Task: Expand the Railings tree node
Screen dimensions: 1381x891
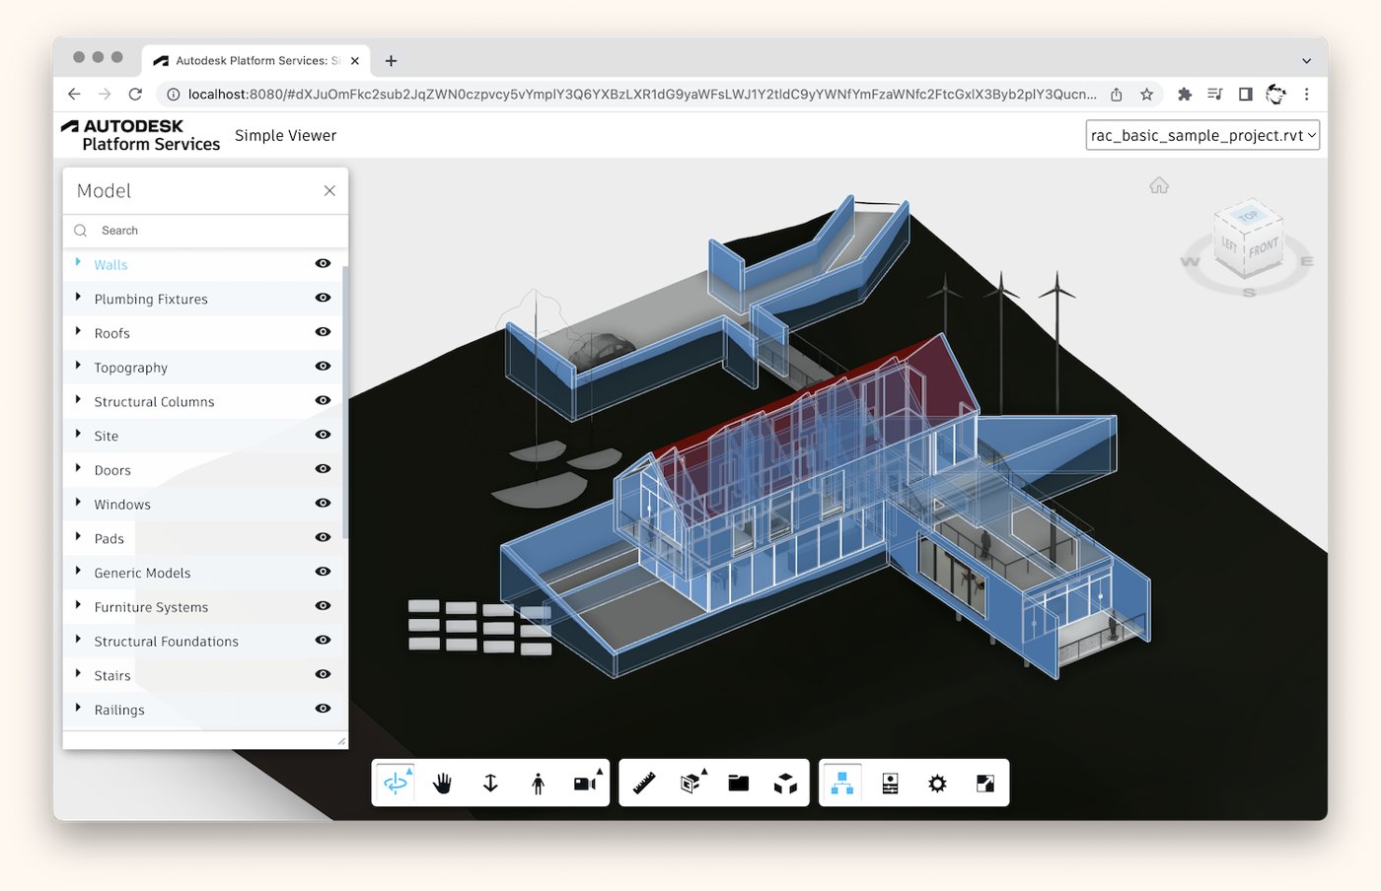Action: pyautogui.click(x=78, y=707)
